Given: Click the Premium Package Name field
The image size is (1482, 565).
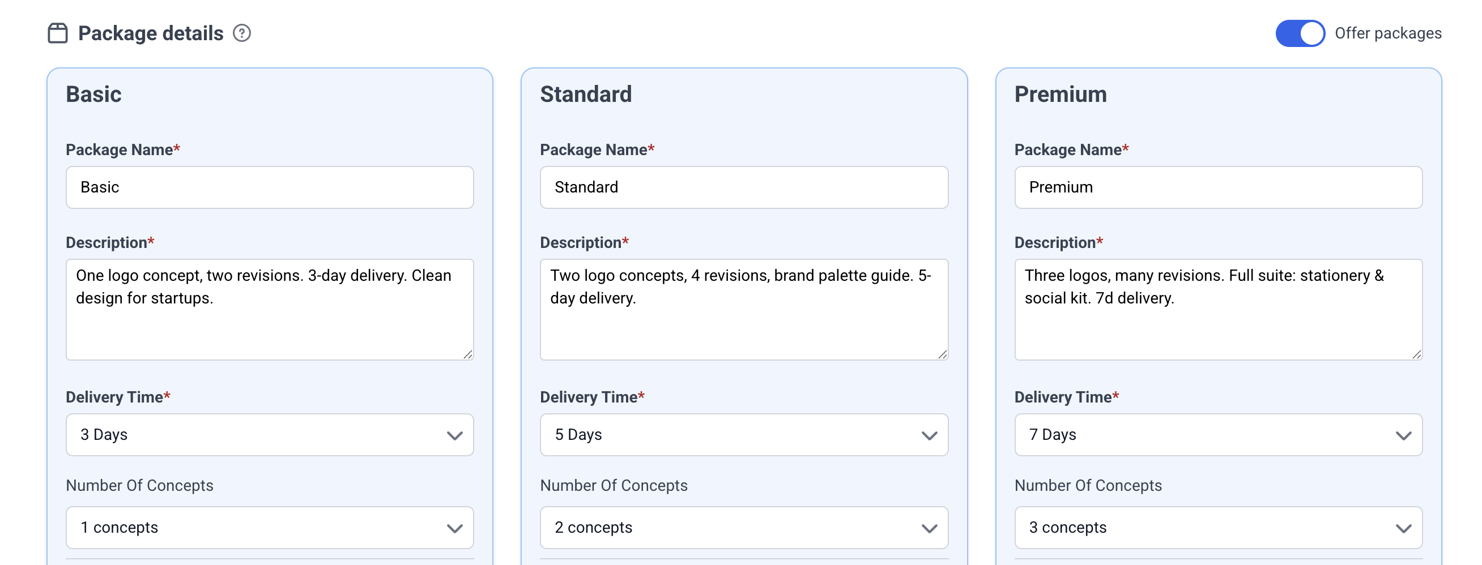Looking at the screenshot, I should click(x=1218, y=187).
